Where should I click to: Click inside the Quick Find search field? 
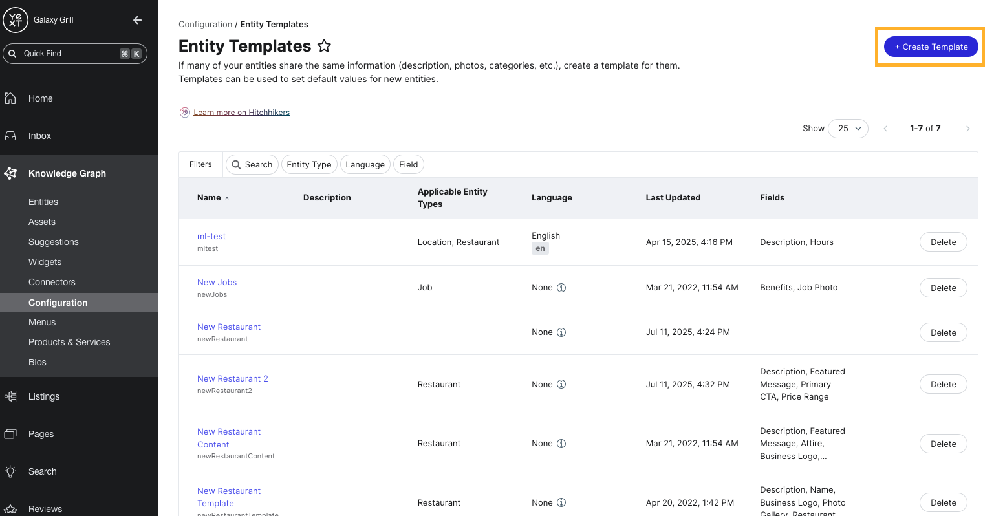pos(71,53)
